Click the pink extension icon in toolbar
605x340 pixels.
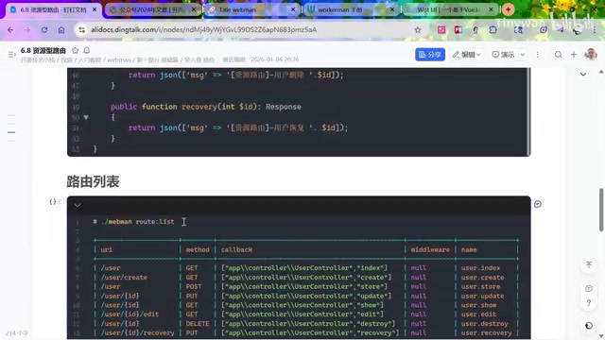coord(441,29)
